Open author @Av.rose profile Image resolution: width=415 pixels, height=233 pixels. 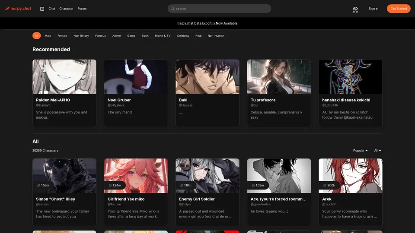[x=114, y=204]
